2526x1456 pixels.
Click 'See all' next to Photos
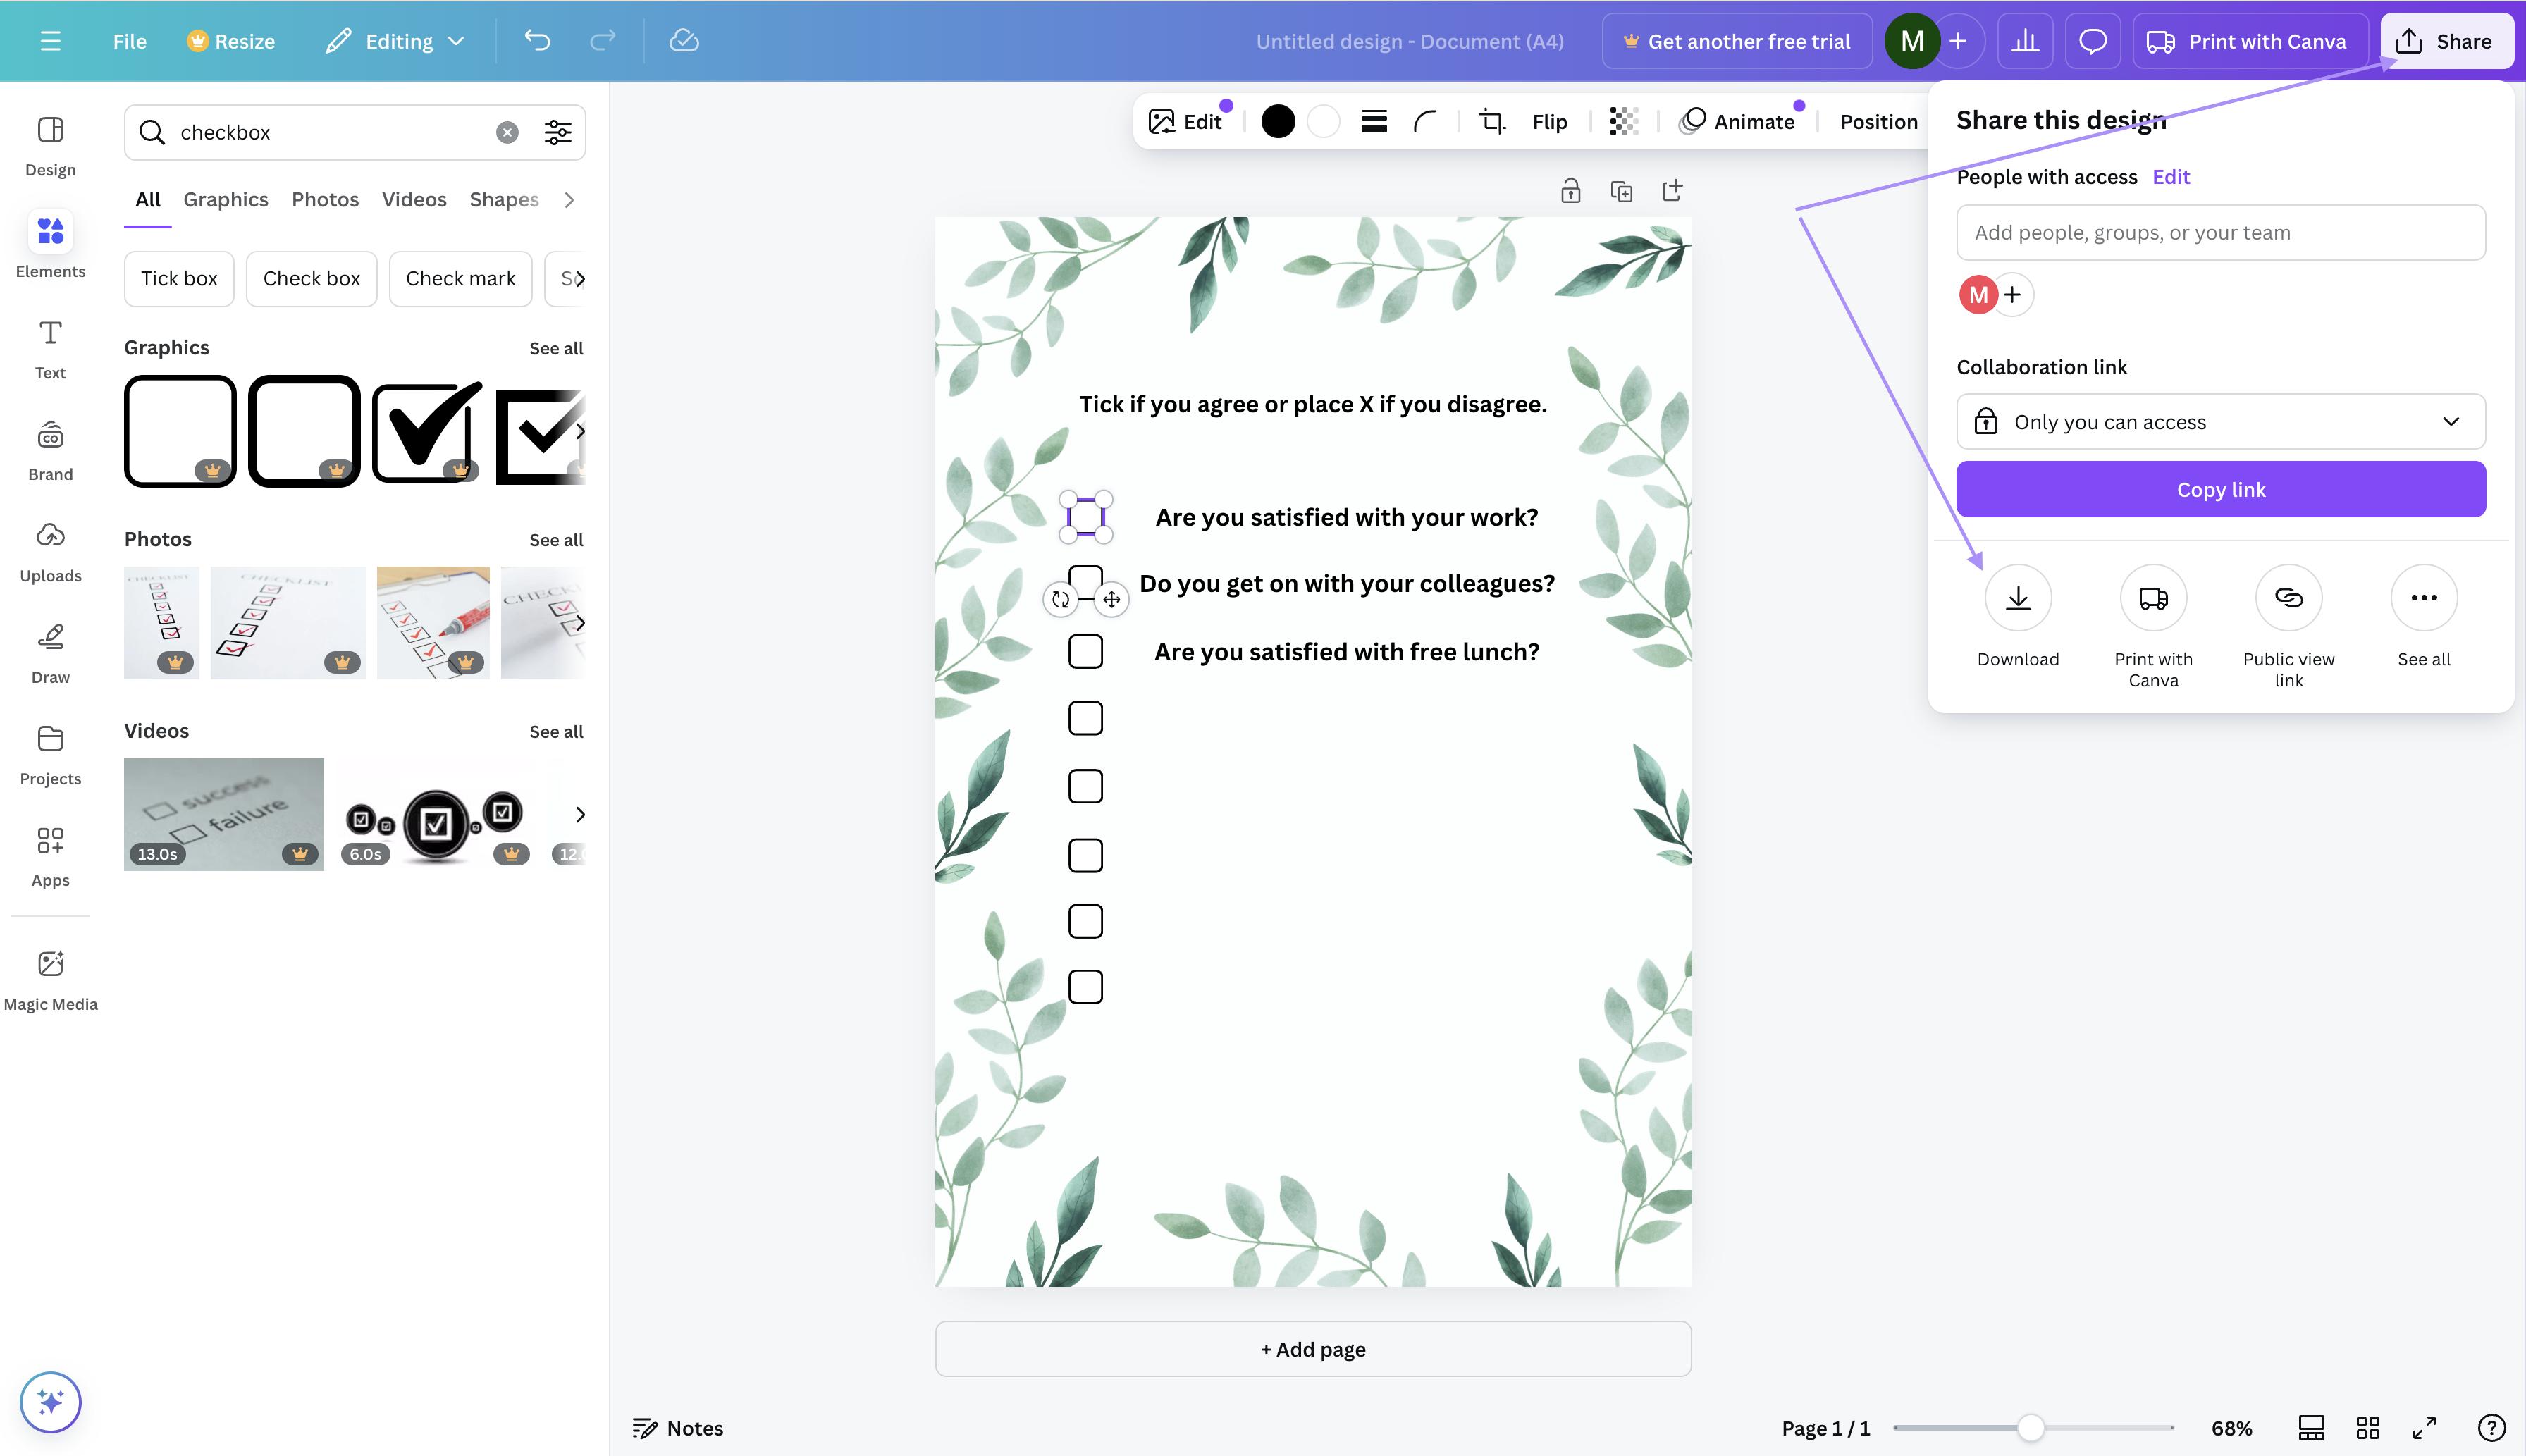[x=555, y=539]
